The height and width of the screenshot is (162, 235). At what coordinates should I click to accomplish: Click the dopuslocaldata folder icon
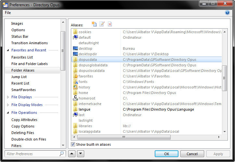tap(75, 71)
